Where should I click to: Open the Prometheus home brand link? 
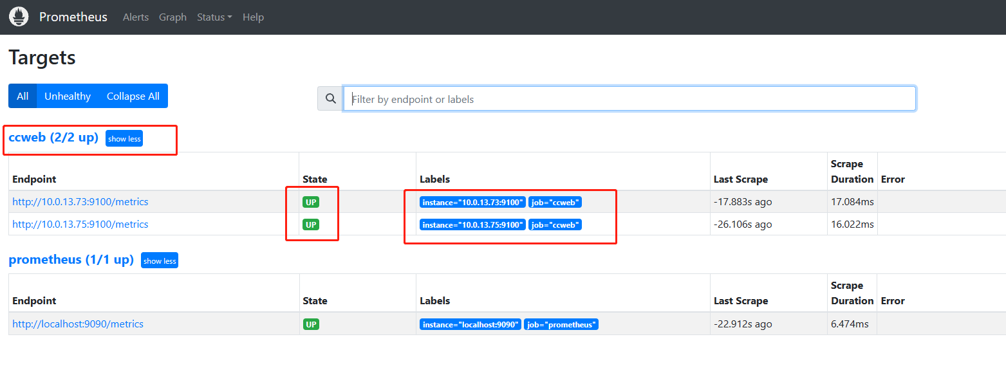[x=73, y=17]
